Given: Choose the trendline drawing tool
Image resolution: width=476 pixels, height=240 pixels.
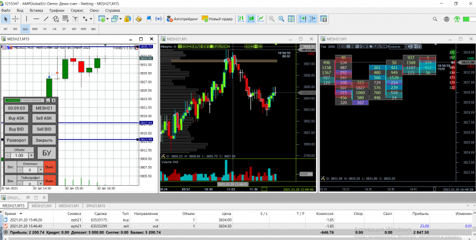Looking at the screenshot, I should 46,19.
